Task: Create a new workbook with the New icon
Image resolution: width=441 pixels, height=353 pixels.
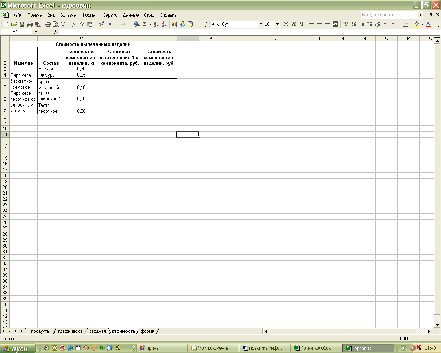Action: [6, 24]
